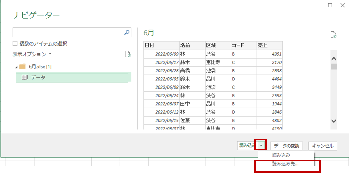Click the search magnifier icon
The image size is (349, 173).
coord(127,32)
